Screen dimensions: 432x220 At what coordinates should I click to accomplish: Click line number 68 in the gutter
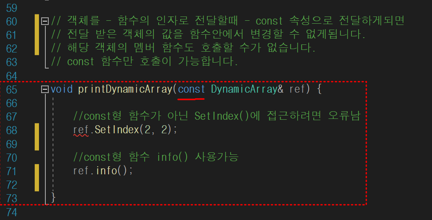point(11,130)
